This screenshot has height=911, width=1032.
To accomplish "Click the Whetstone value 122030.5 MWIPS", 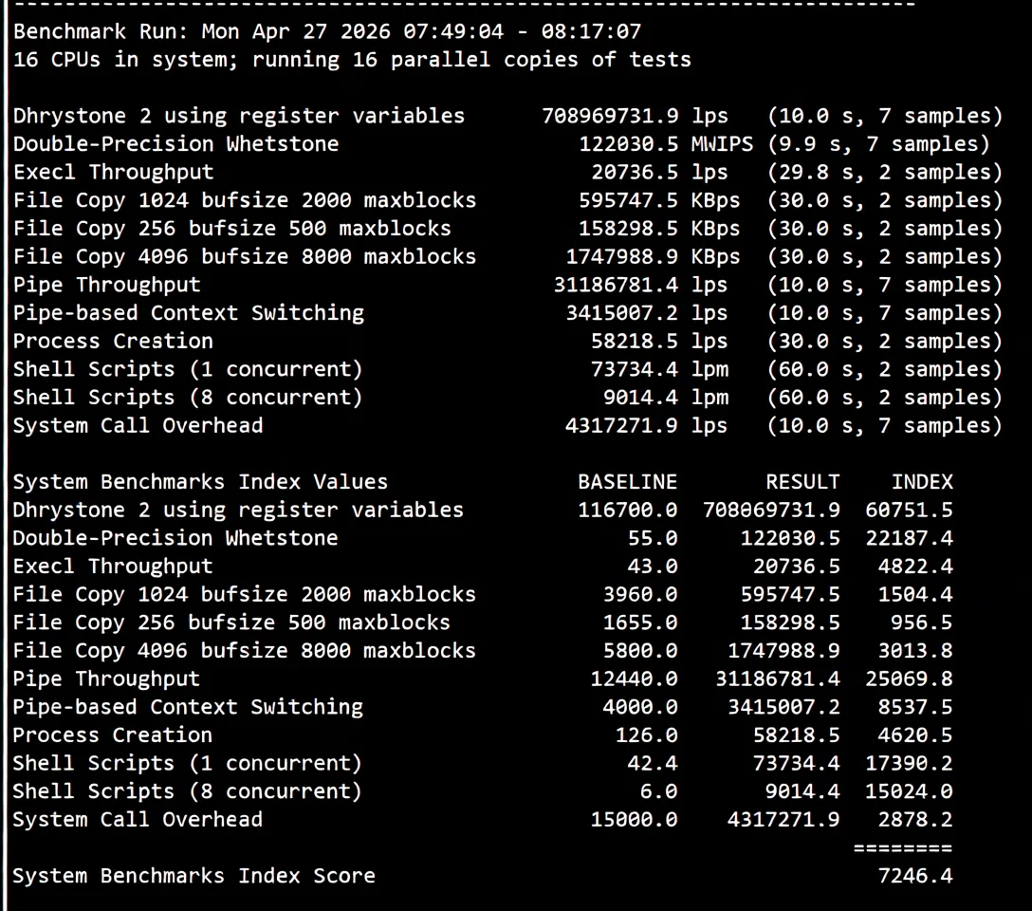I will [666, 144].
